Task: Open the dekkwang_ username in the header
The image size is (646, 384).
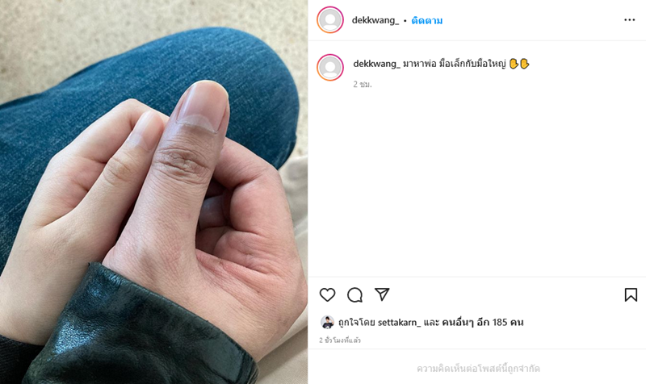Action: click(375, 20)
